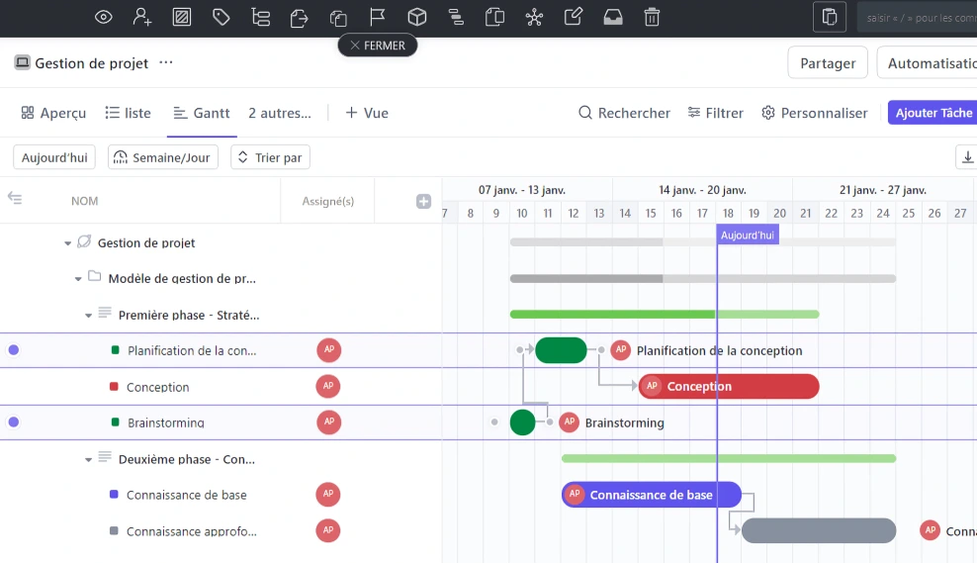This screenshot has height=563, width=977.
Task: Click green status square of Planification task
Action: coord(115,349)
